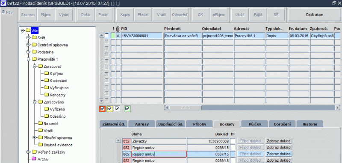
Task: Collapse the Zpracováno node
Action: point(34,102)
